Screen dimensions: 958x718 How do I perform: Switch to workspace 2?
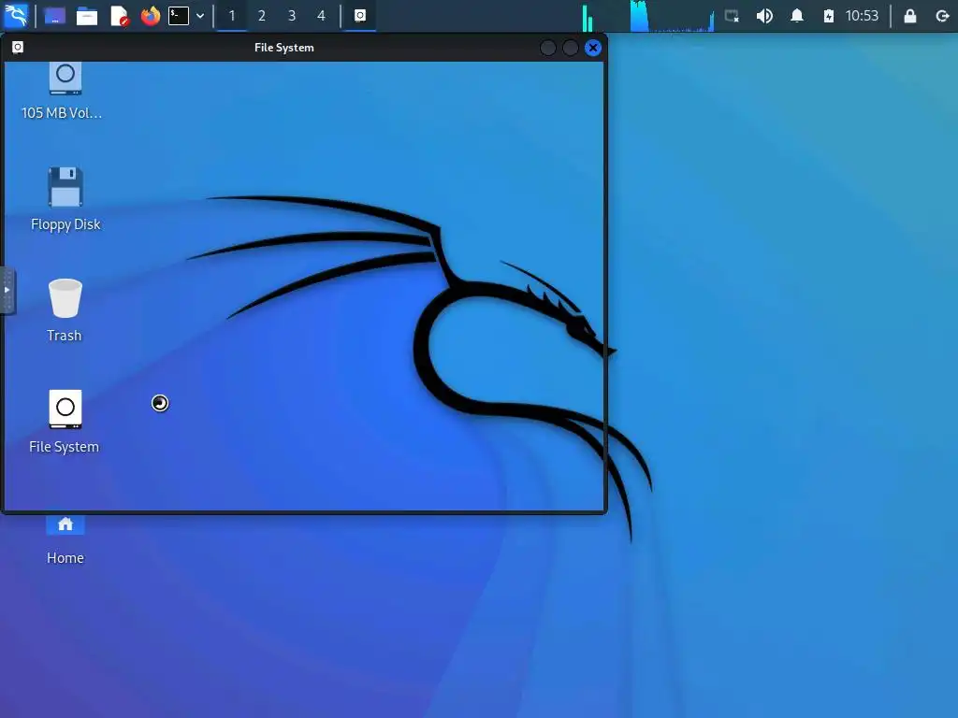262,16
